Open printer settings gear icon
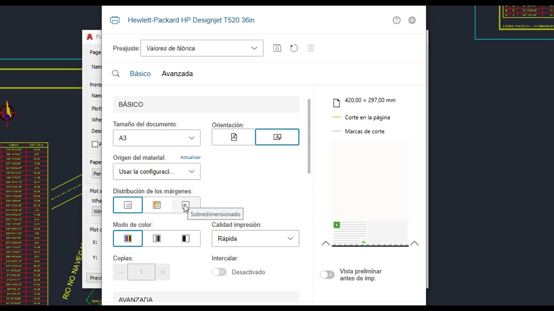 [412, 20]
